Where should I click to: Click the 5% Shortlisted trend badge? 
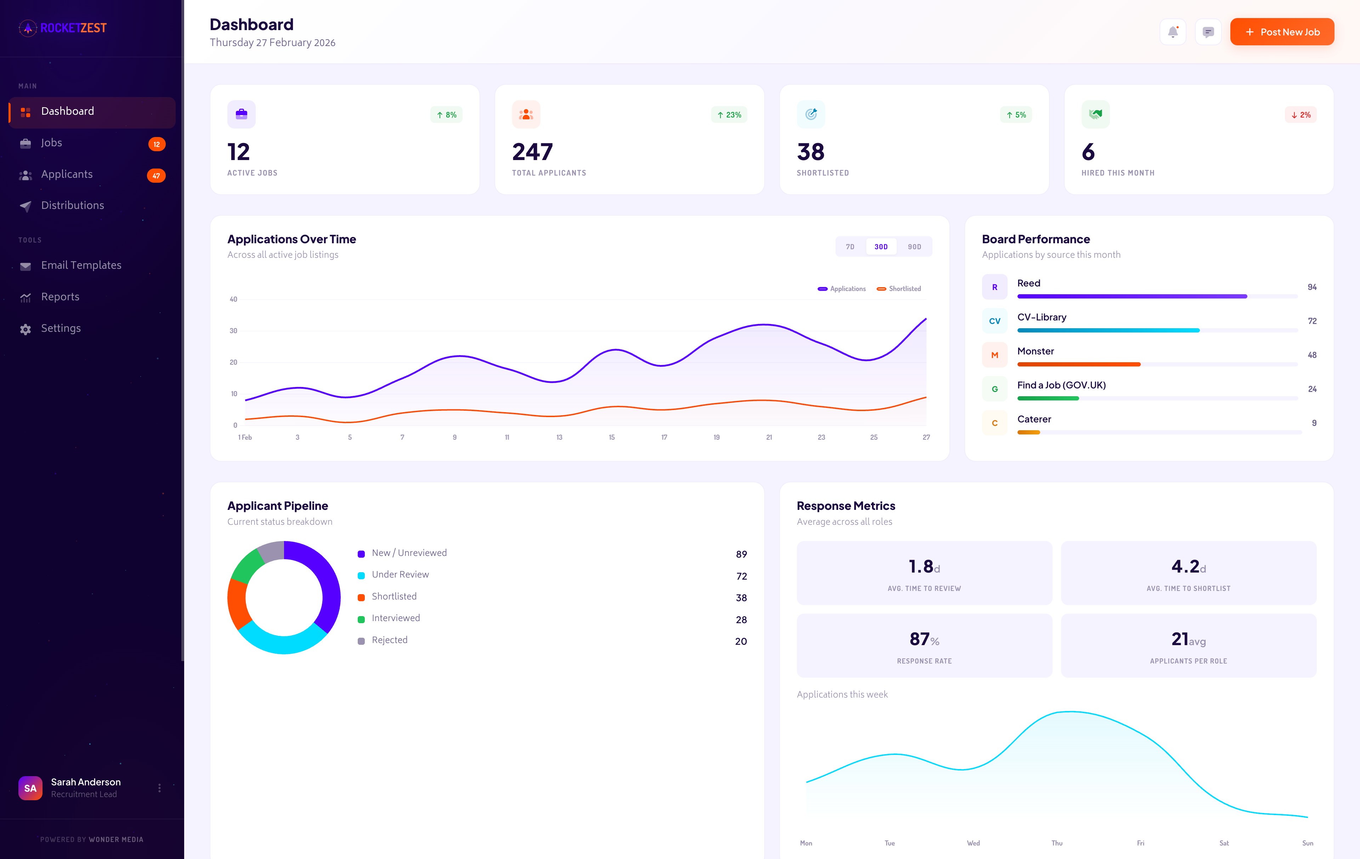click(x=1015, y=115)
